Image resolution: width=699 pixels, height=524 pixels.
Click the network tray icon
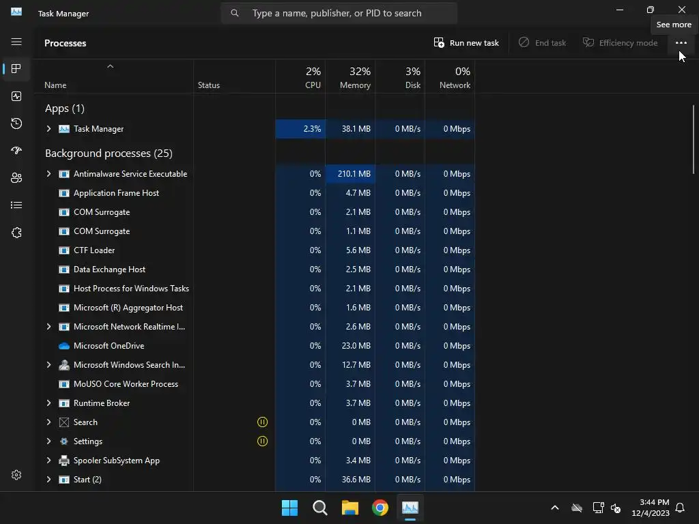[598, 508]
